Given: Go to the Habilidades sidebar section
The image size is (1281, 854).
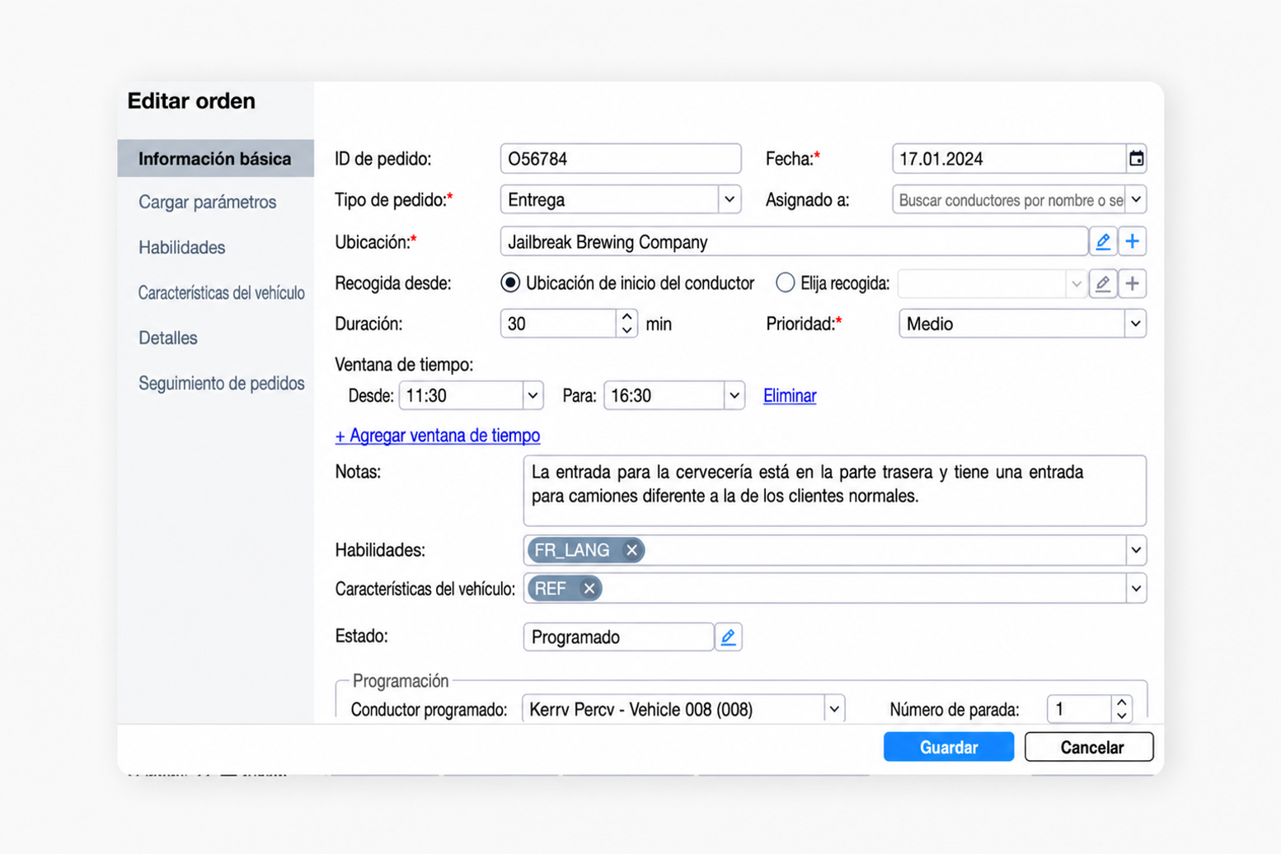Looking at the screenshot, I should (181, 247).
